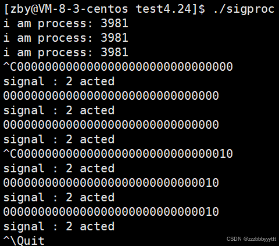The image size is (279, 246).
Task: Click the test4.24 directory name in prompt
Action: (x=164, y=9)
